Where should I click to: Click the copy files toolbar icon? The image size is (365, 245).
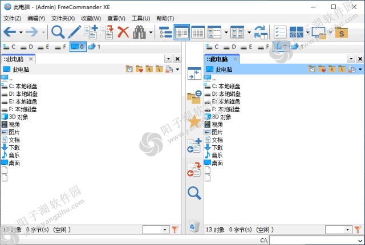91,32
